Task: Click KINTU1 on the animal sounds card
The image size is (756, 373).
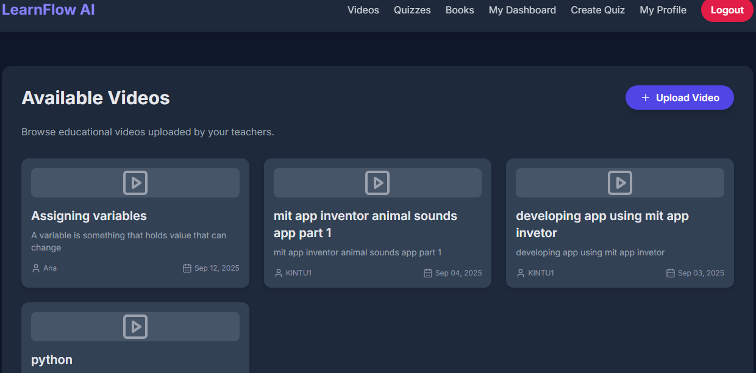Action: [299, 273]
